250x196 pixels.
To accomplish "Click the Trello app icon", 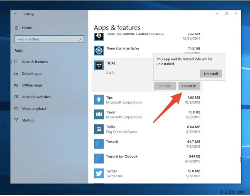I will [x=99, y=129].
